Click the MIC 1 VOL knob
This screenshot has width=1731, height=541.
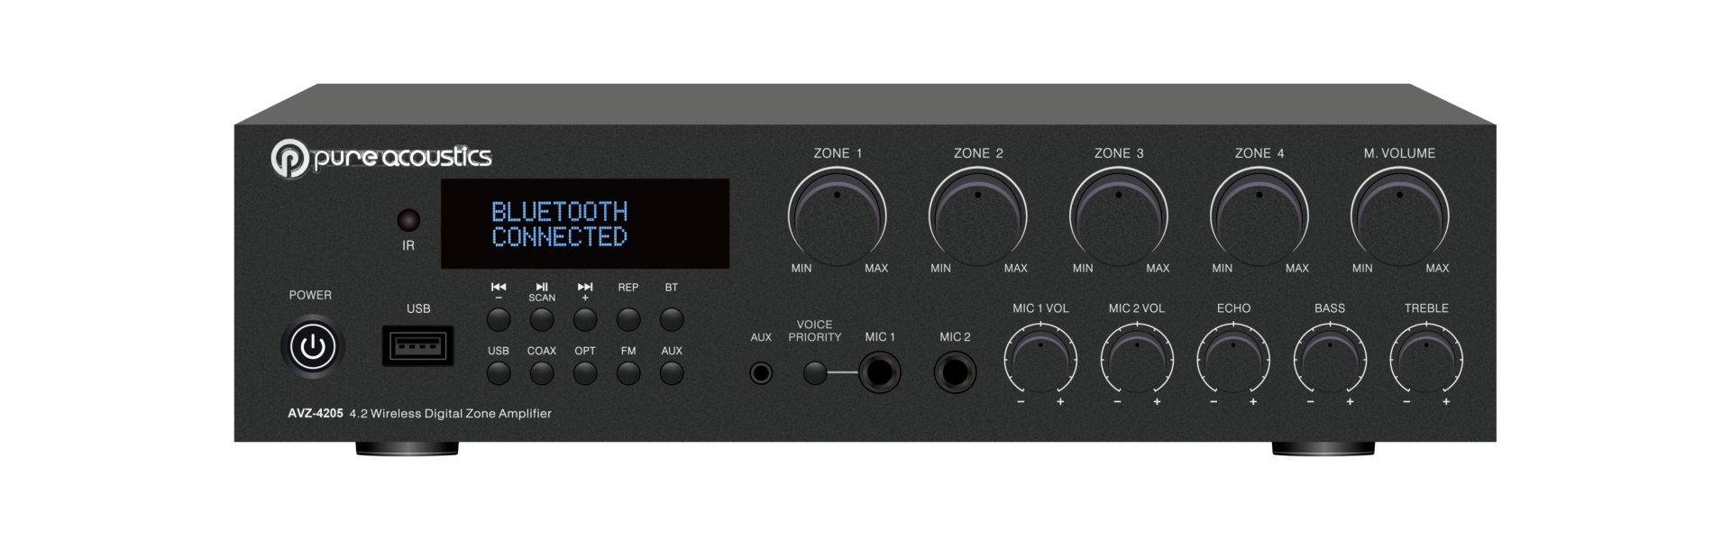point(1040,359)
